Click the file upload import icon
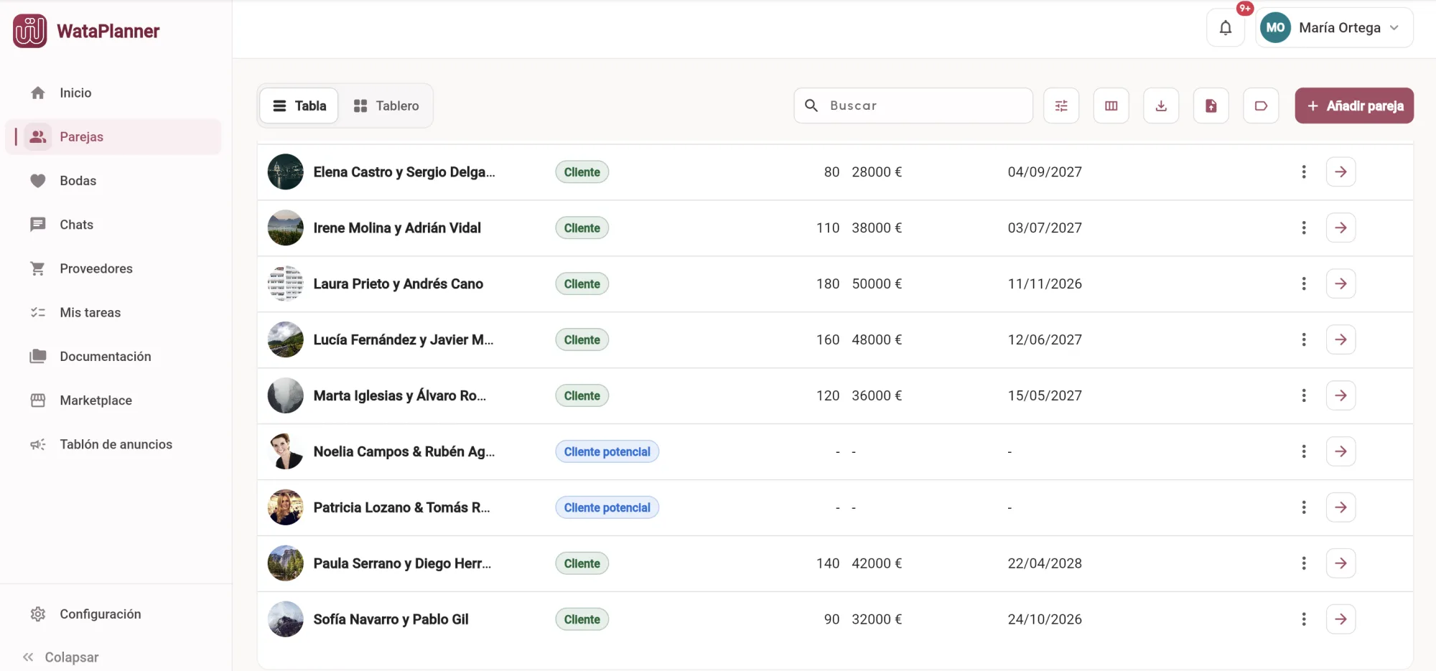1436x671 pixels. pos(1211,105)
